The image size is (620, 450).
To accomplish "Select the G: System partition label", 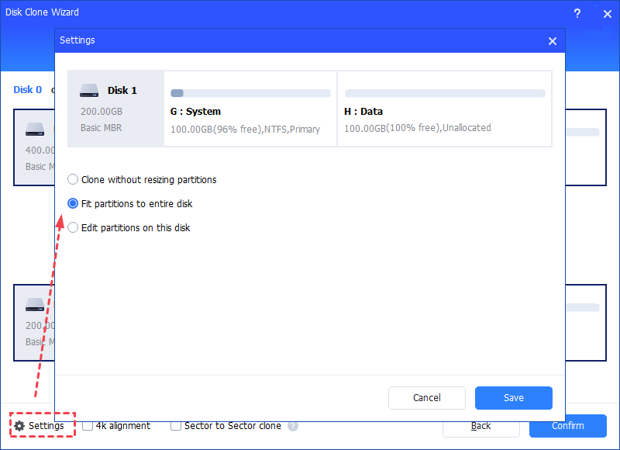I will (195, 112).
